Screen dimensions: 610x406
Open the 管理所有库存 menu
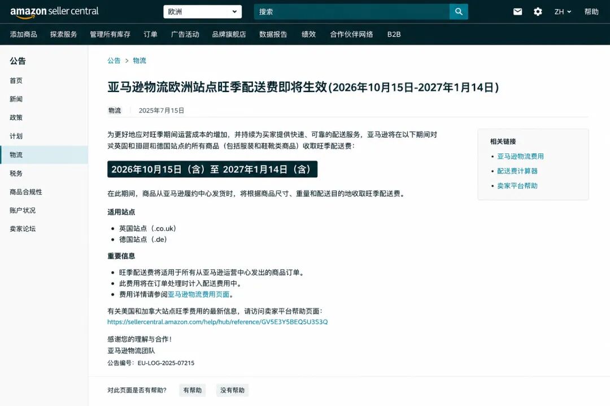(x=110, y=34)
